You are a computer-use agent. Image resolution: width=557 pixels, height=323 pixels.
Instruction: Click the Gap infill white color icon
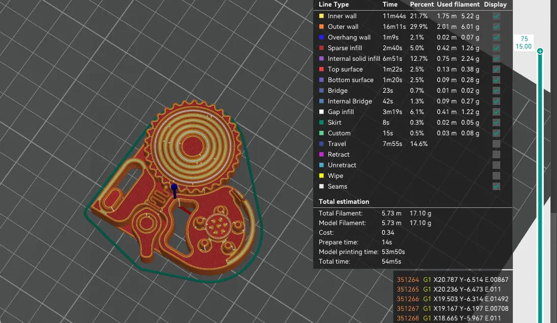pyautogui.click(x=321, y=112)
